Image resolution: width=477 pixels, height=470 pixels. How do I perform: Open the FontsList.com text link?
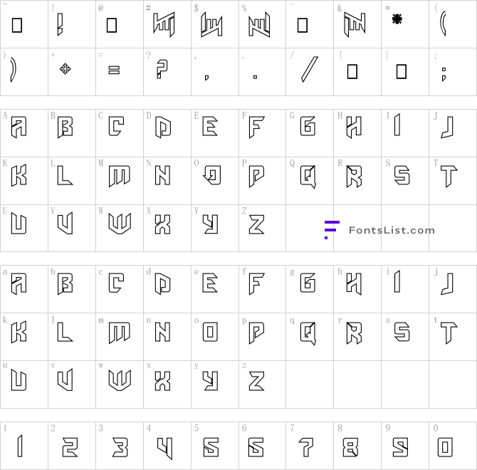click(391, 230)
